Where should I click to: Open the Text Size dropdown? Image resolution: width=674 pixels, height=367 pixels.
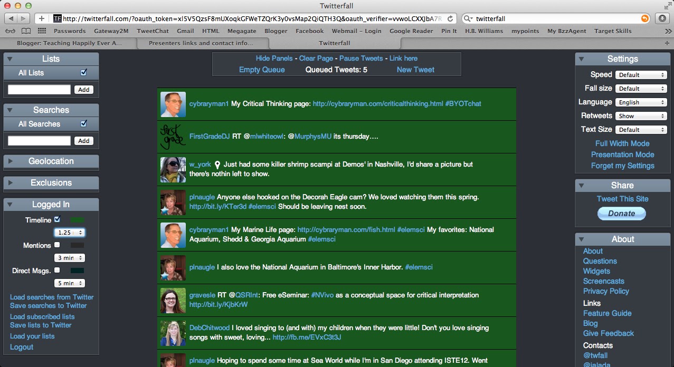pyautogui.click(x=641, y=130)
